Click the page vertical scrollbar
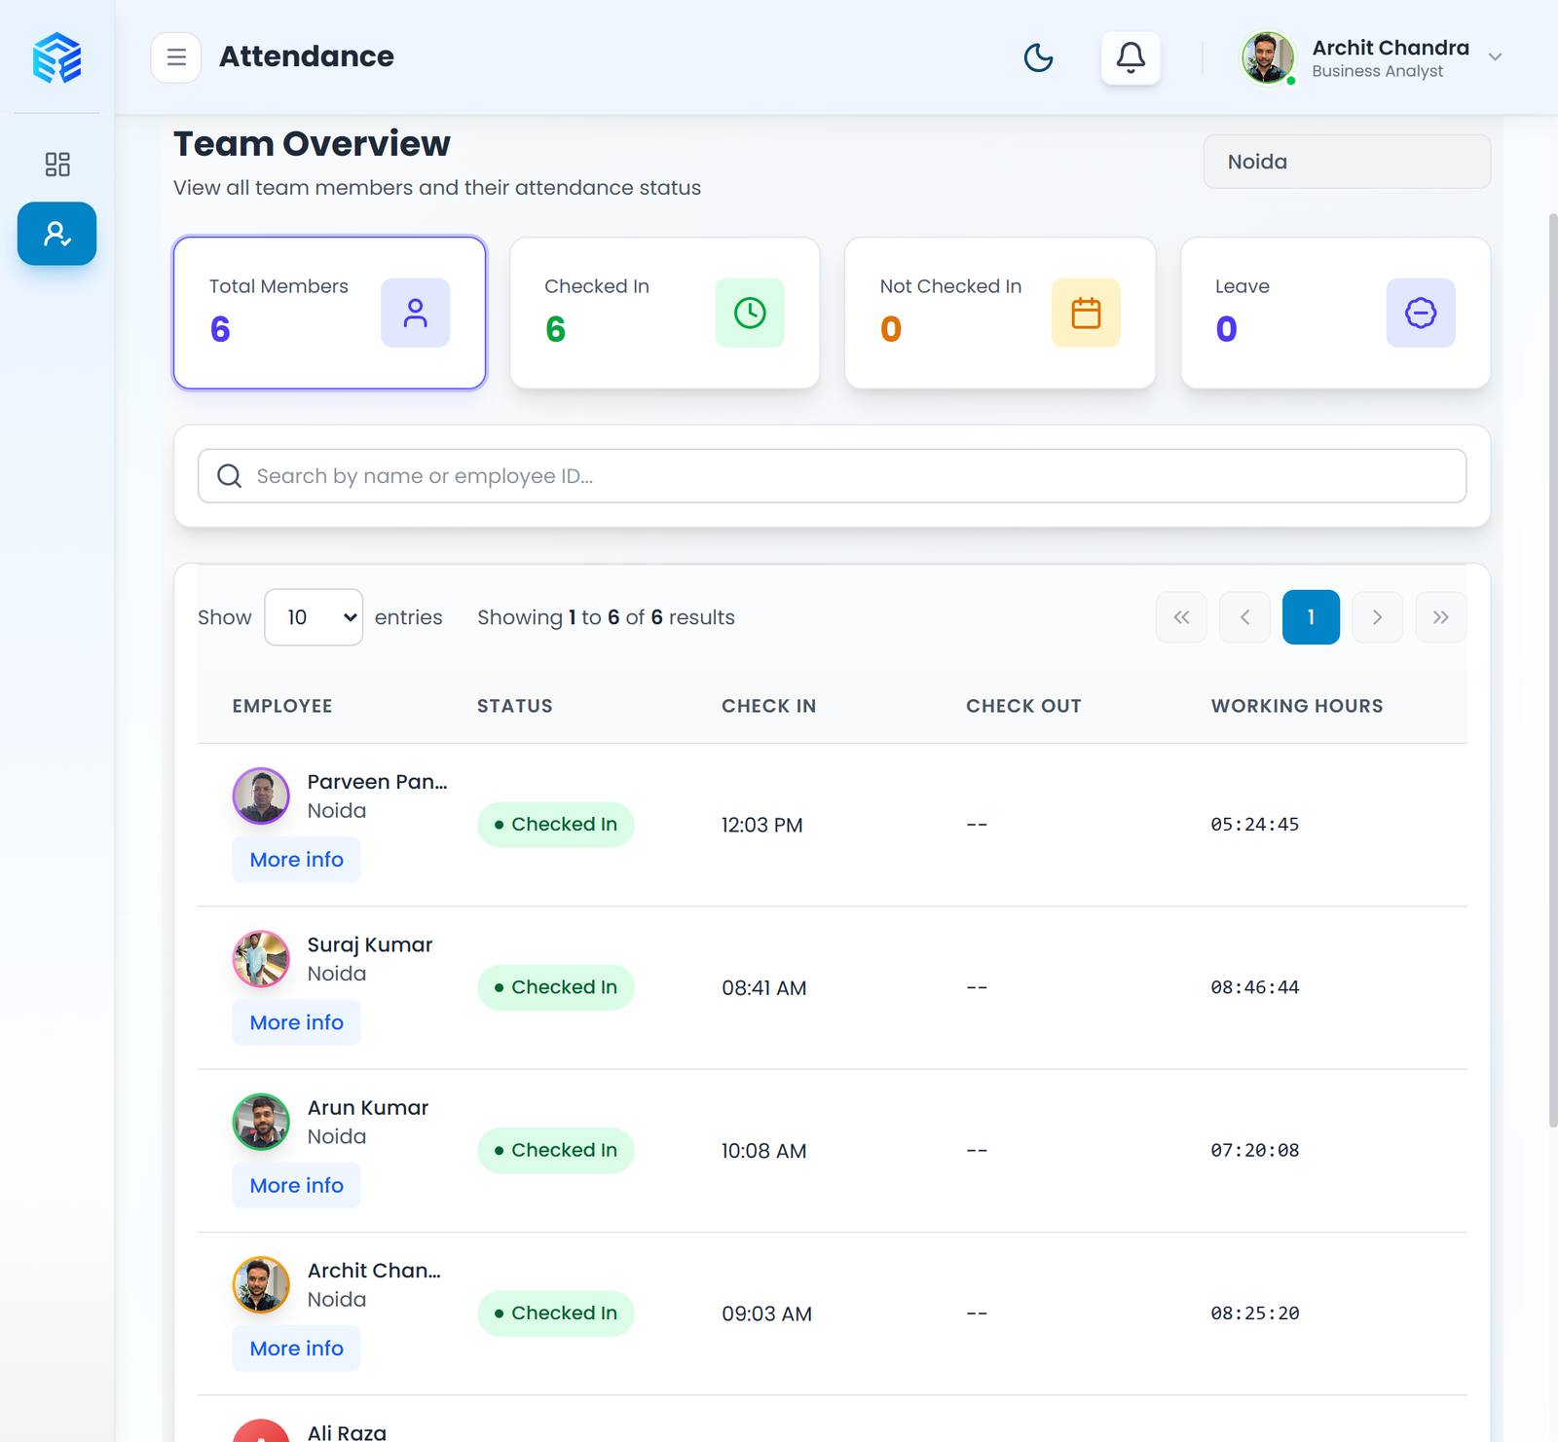Screen dimensions: 1558x1442 coord(1552,670)
